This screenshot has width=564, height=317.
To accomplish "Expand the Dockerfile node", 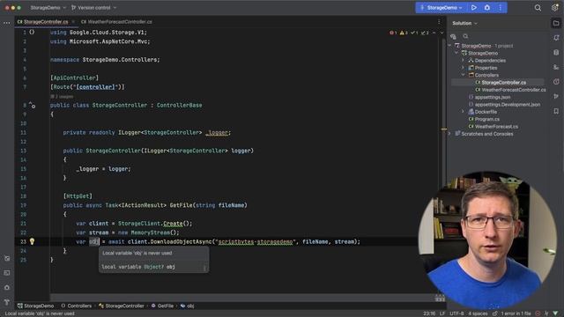I will [464, 112].
